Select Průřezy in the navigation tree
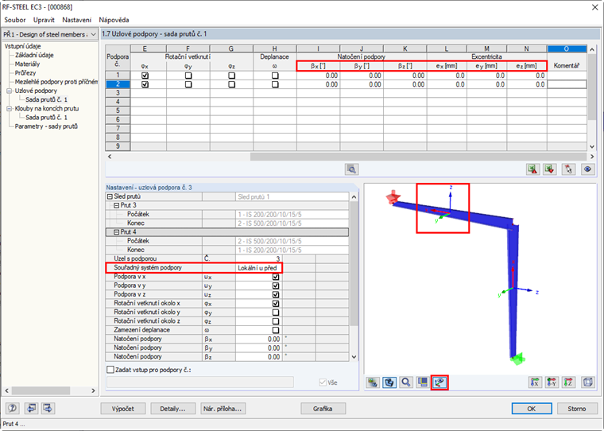This screenshot has height=431, width=604. [x=25, y=73]
